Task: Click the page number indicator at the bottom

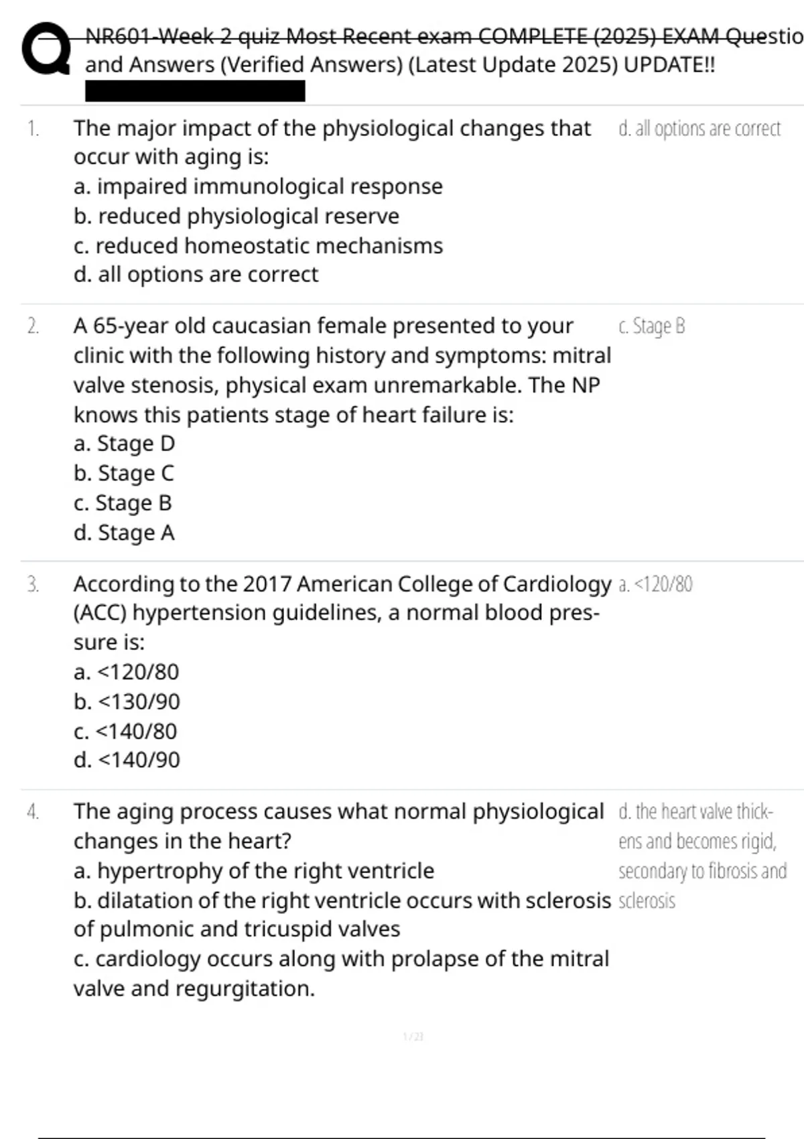Action: pyautogui.click(x=413, y=1036)
